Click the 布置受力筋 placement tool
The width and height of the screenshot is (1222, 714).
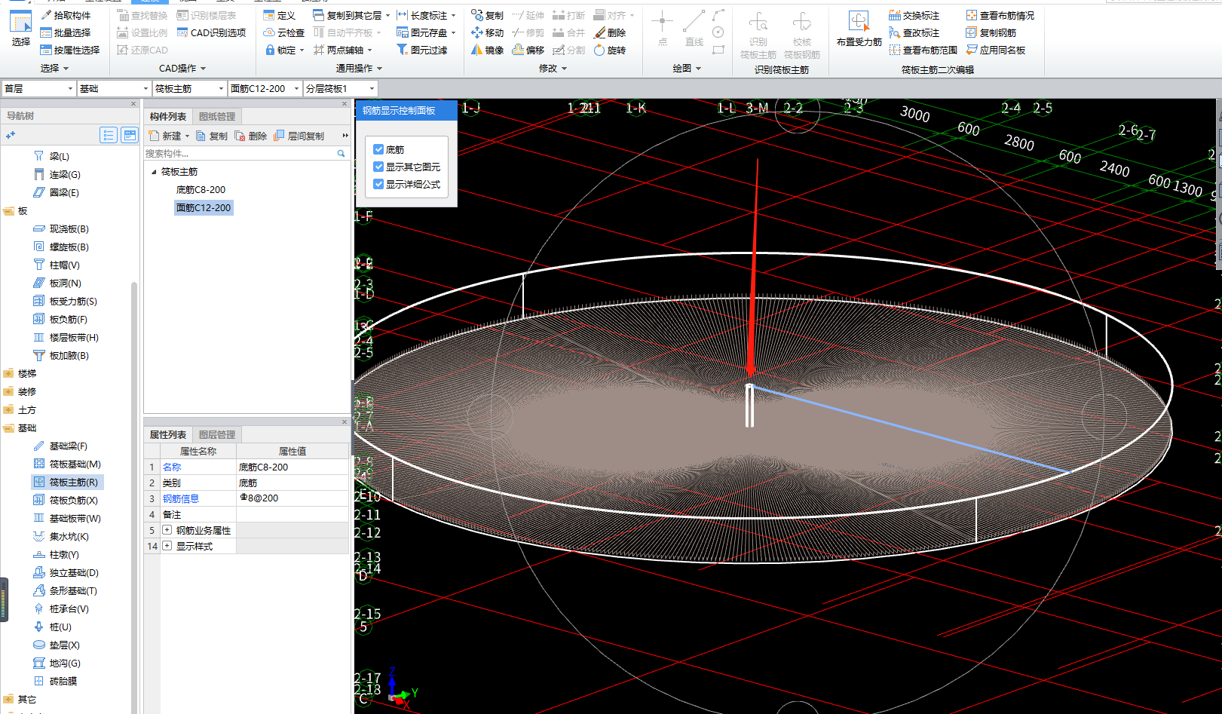(x=859, y=30)
